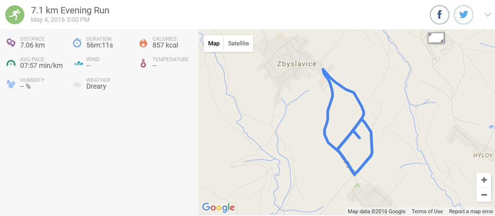Image resolution: width=495 pixels, height=216 pixels.
Task: Click the calories flame icon
Action: click(143, 43)
